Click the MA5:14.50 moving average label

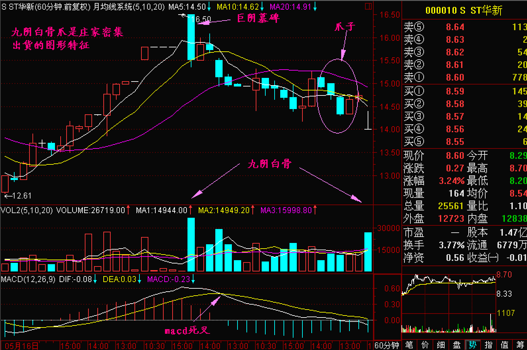tap(187, 7)
